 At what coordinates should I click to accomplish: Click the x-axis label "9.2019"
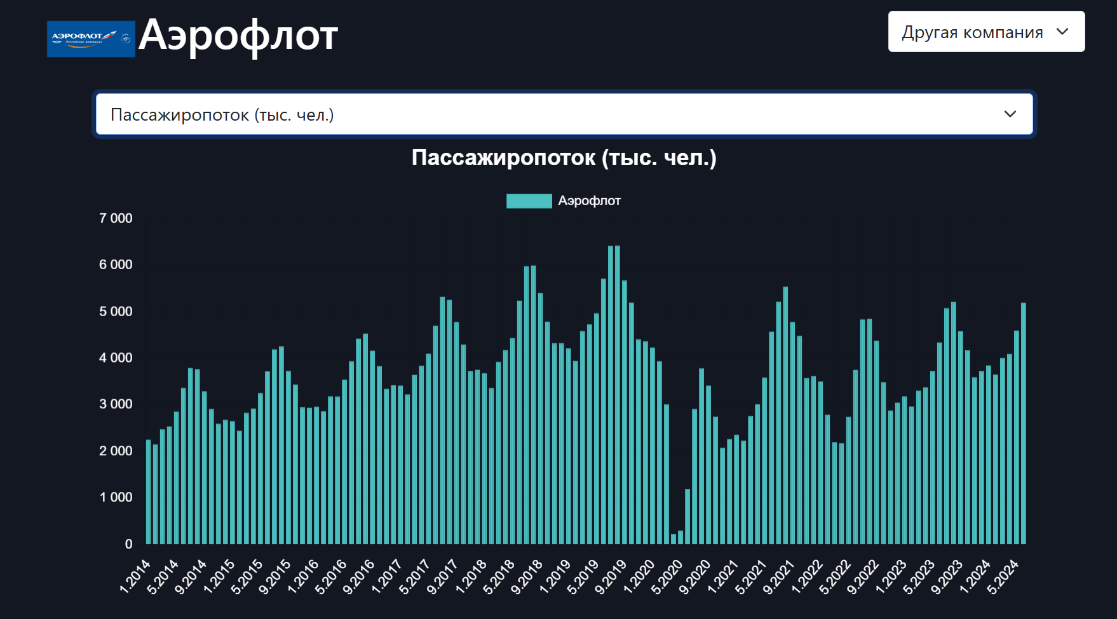(x=612, y=576)
